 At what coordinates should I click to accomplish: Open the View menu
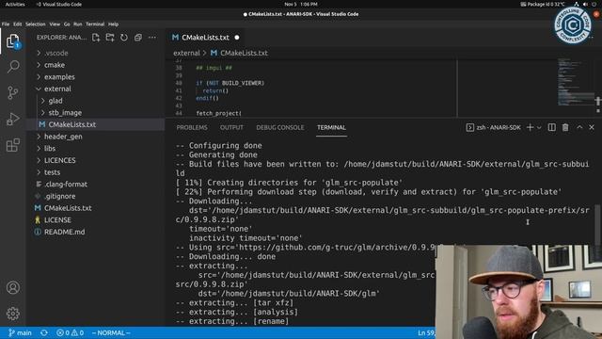(55, 24)
